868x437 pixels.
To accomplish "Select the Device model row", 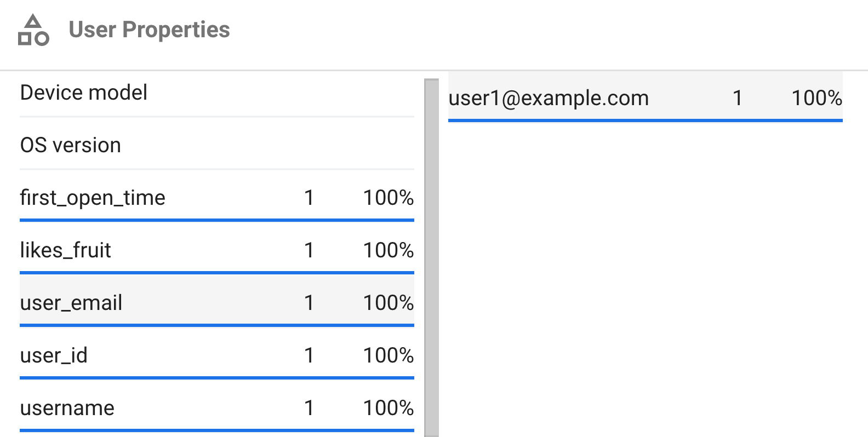I will [x=217, y=93].
